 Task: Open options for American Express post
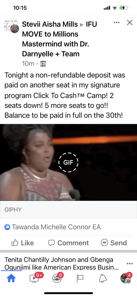[130, 263]
